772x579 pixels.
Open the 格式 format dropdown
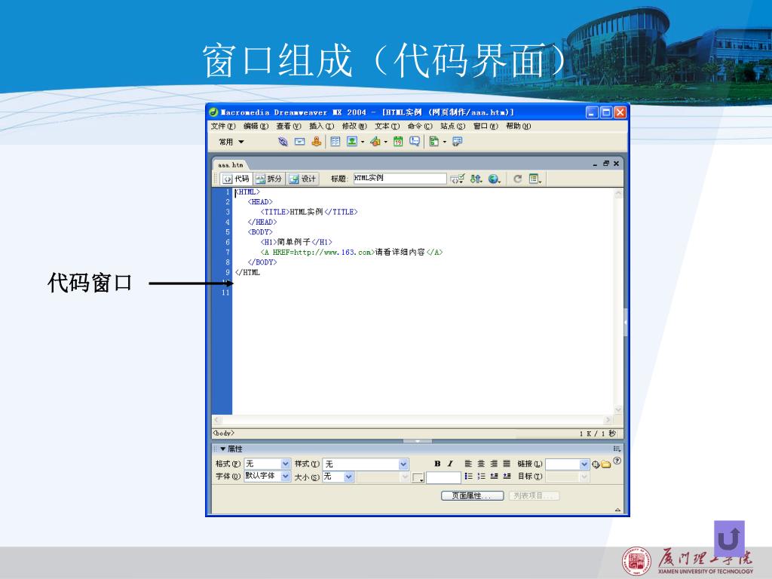click(x=286, y=464)
